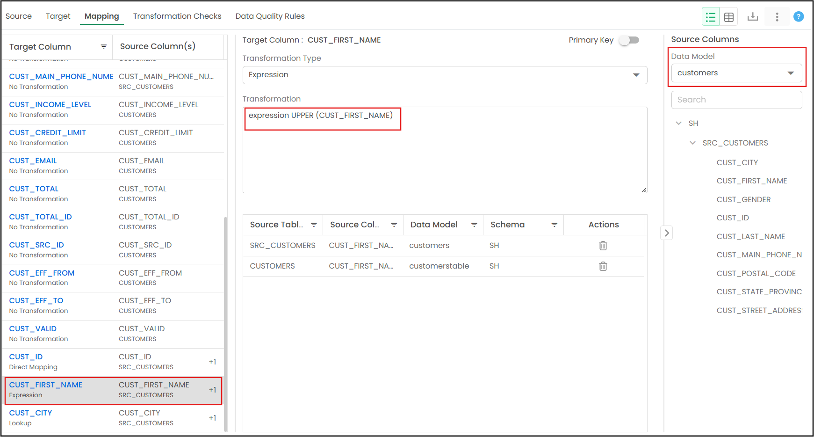Click the download mapping icon
This screenshot has width=814, height=437.
[753, 17]
